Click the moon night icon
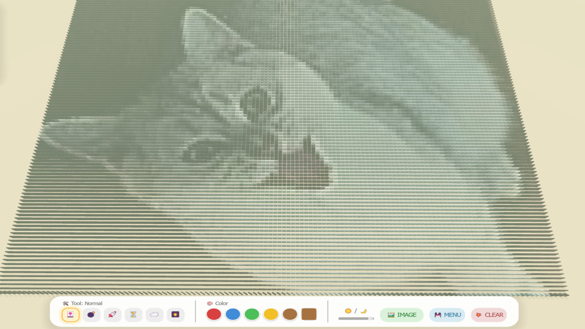Viewport: 585px width, 329px height. click(363, 311)
